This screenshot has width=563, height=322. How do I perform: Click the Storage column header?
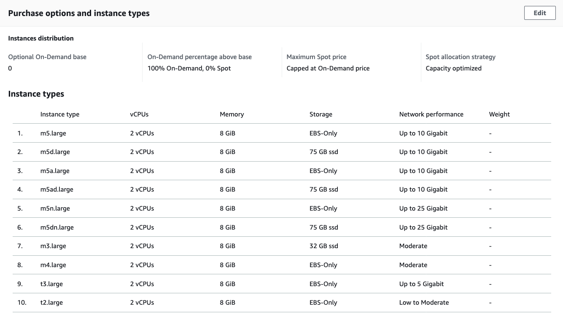(321, 114)
